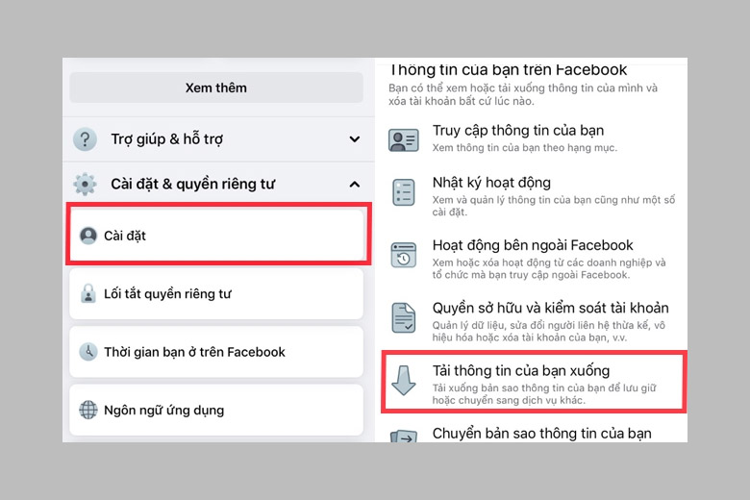The height and width of the screenshot is (500, 750).
Task: Open Chuyển bản sao thông tin của bạn
Action: click(542, 434)
